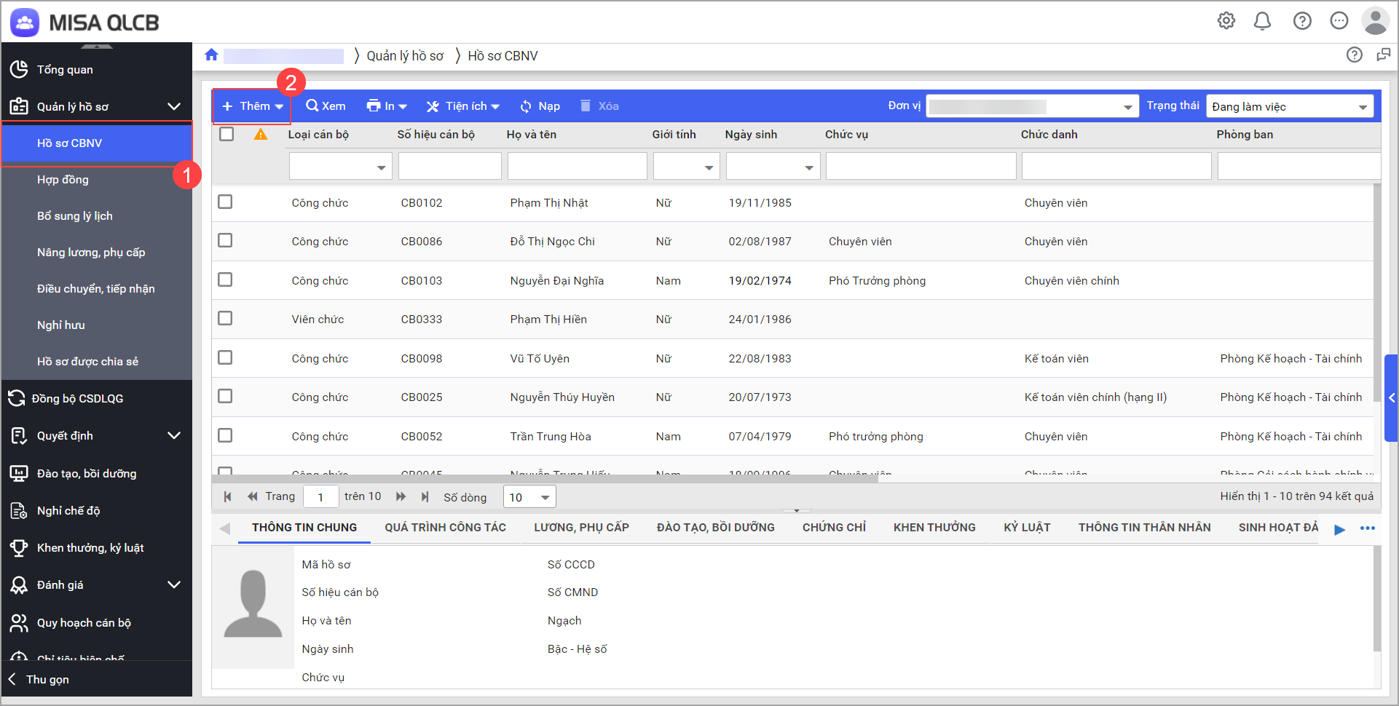1399x706 pixels.
Task: Open the Hợp đồng sidebar menu item
Action: 63,180
